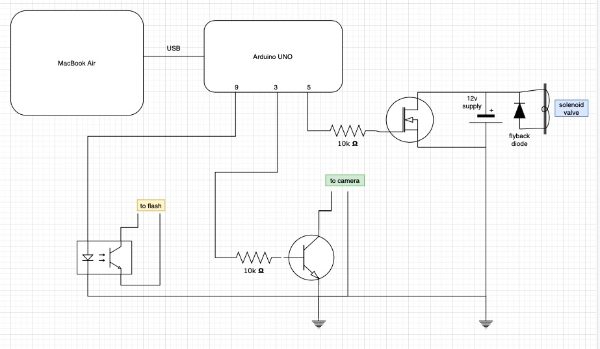Click pin 3 label on Arduino

click(x=276, y=88)
